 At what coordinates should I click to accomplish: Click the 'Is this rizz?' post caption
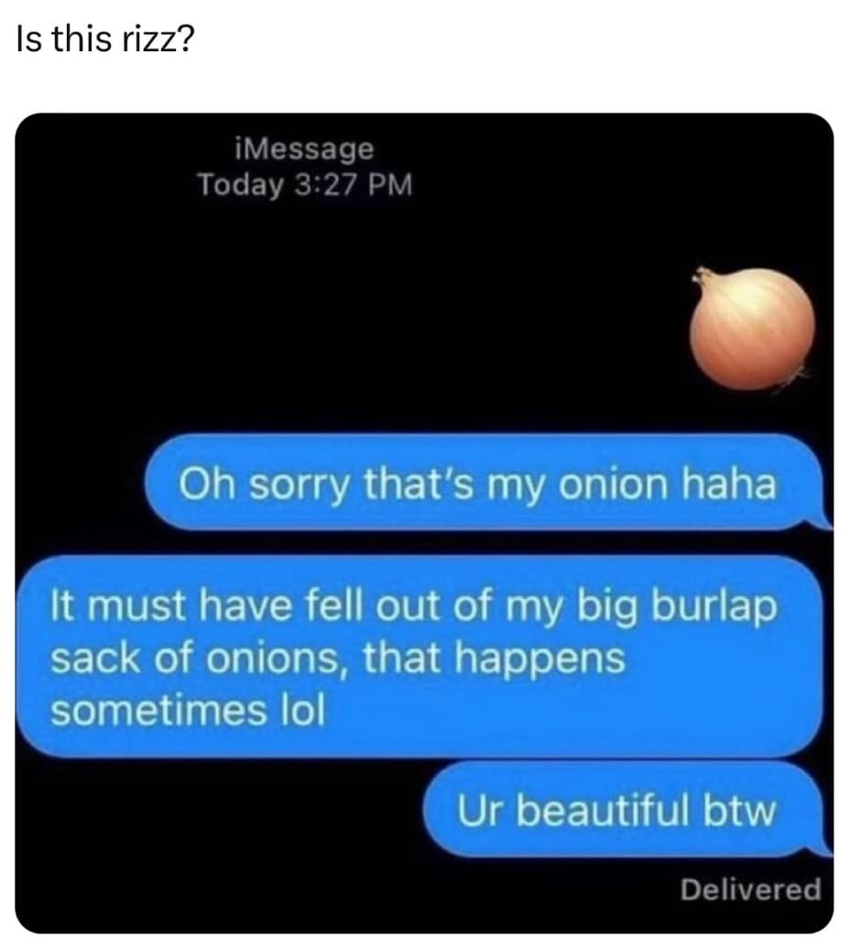click(105, 39)
